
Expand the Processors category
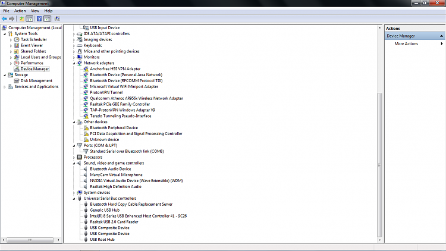tap(74, 158)
